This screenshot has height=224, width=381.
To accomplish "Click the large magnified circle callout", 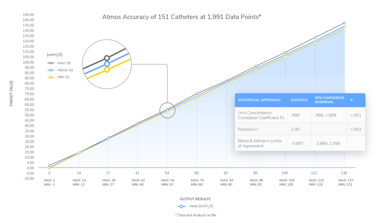I will click(107, 64).
